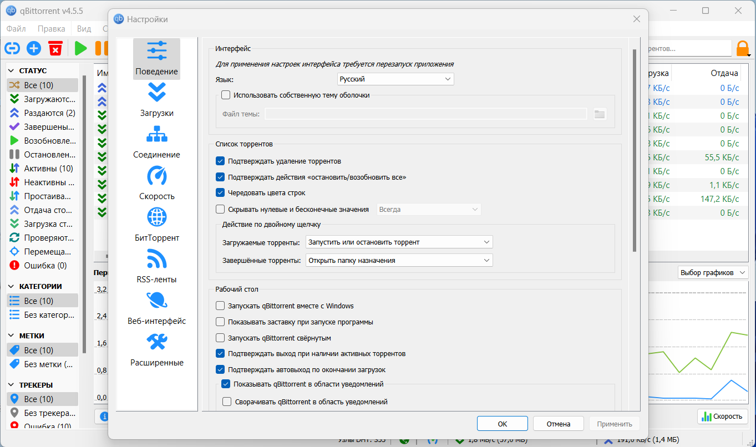This screenshot has width=756, height=447.
Task: Select Без категории filter in sidebar
Action: coord(43,314)
